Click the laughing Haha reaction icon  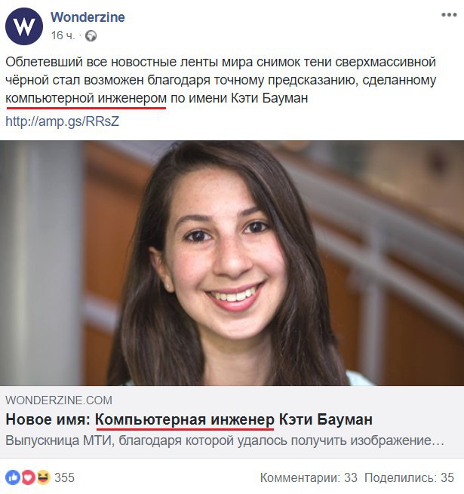(43, 477)
